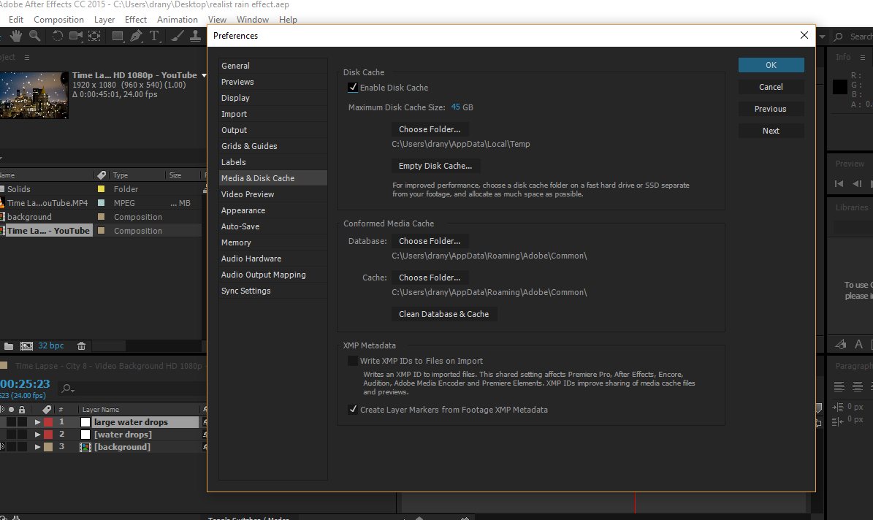Image resolution: width=873 pixels, height=520 pixels.
Task: Select the Pen tool
Action: point(136,35)
